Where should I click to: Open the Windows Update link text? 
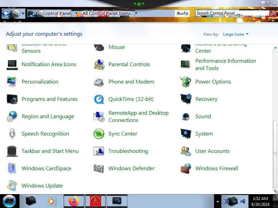(x=42, y=186)
